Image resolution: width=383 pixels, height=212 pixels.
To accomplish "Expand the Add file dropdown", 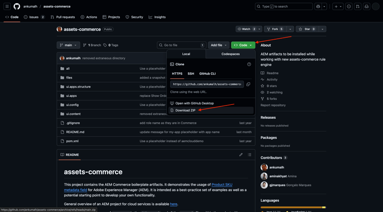I will pos(219,45).
